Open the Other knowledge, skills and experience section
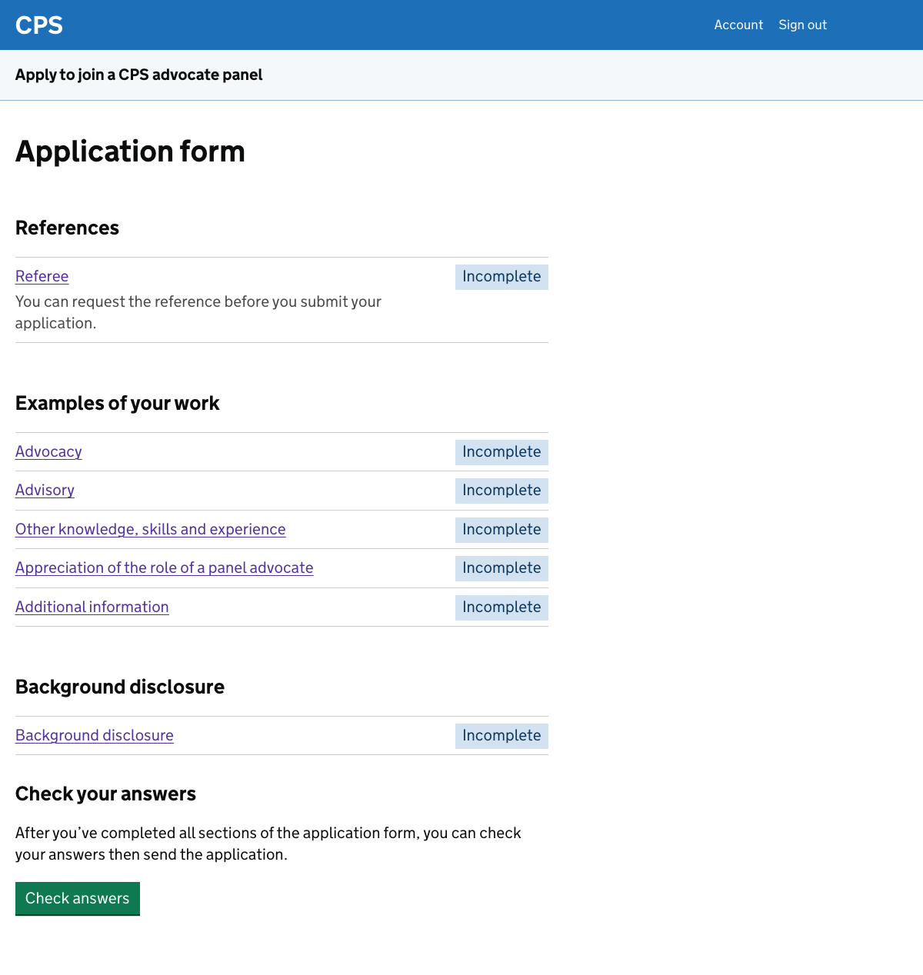The image size is (923, 975). click(x=150, y=529)
